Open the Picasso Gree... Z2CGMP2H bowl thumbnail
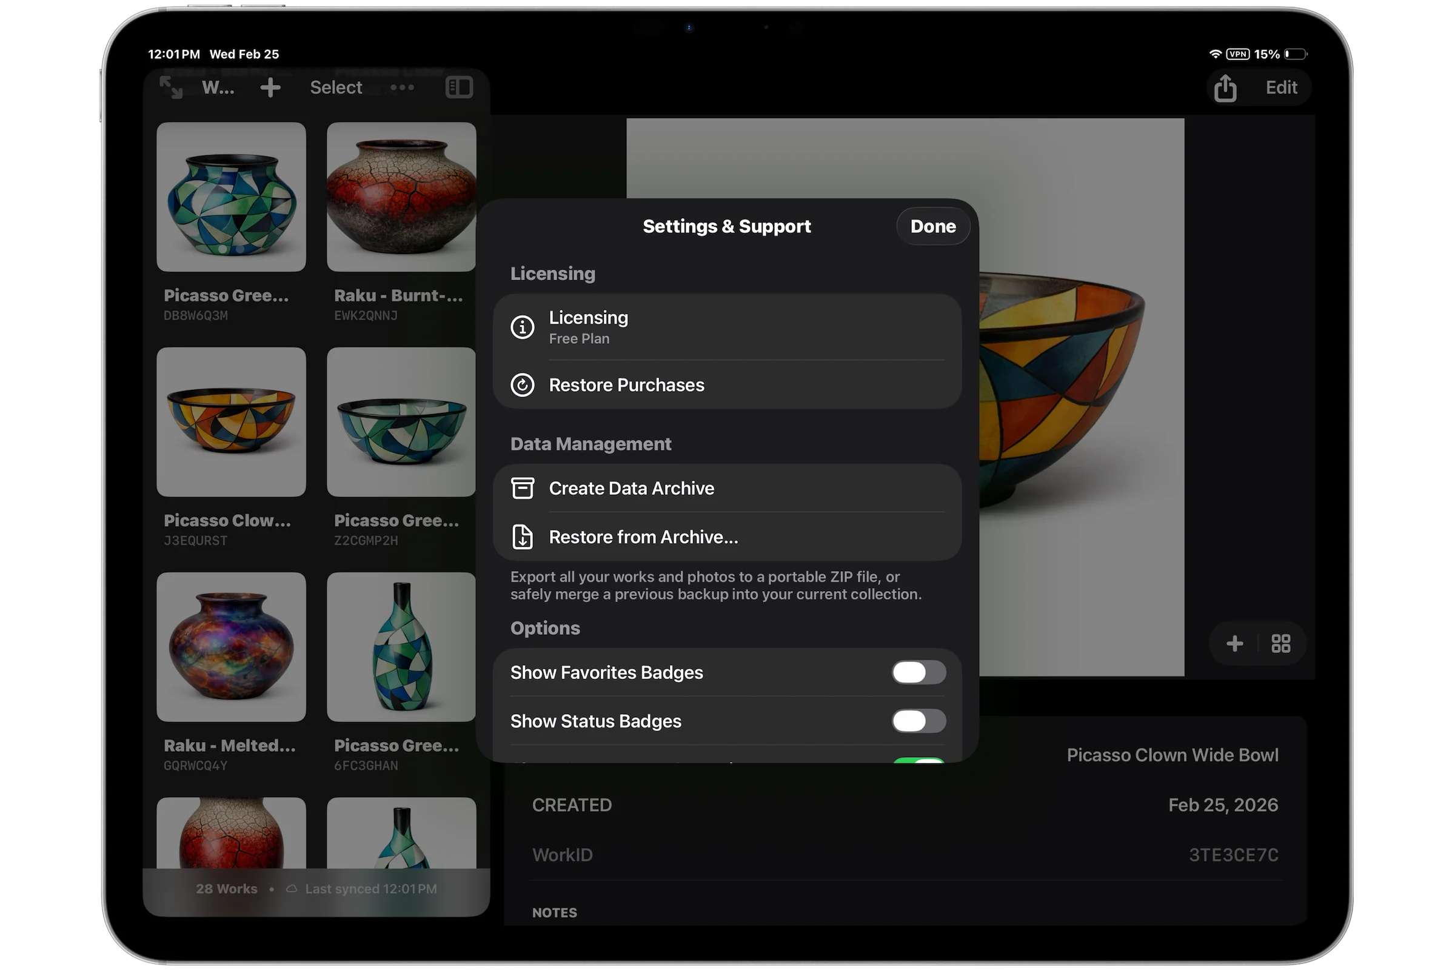Image resolution: width=1455 pixels, height=970 pixels. point(401,422)
